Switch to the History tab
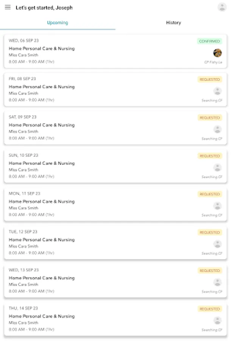The height and width of the screenshot is (341, 231). pos(173,23)
